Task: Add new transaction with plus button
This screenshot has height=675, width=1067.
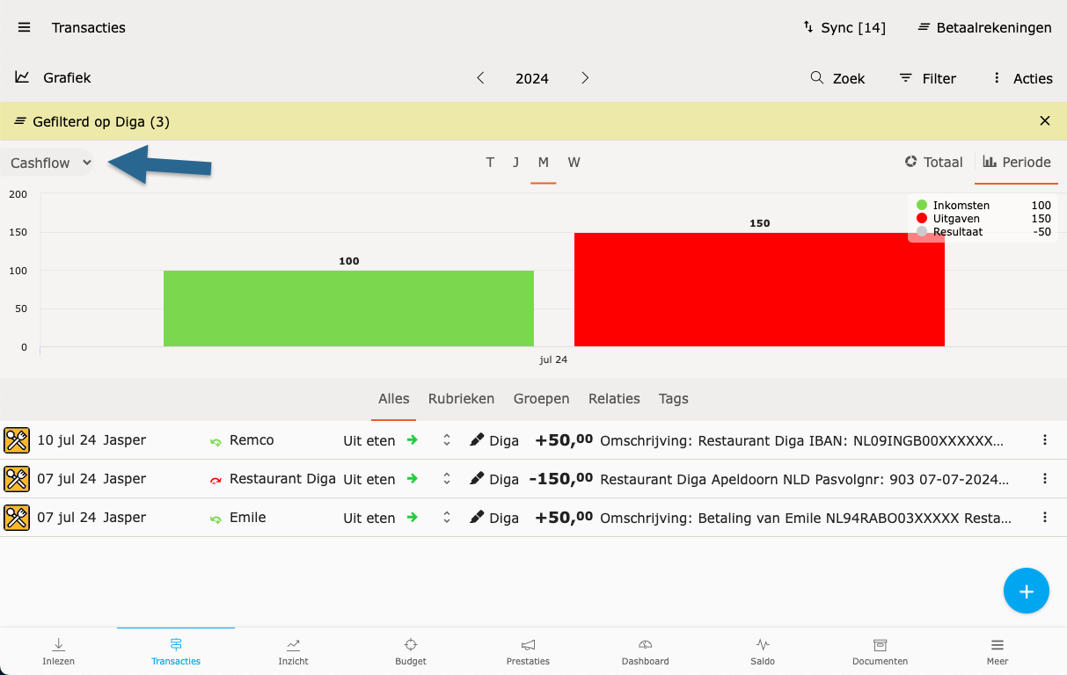Action: pos(1026,591)
